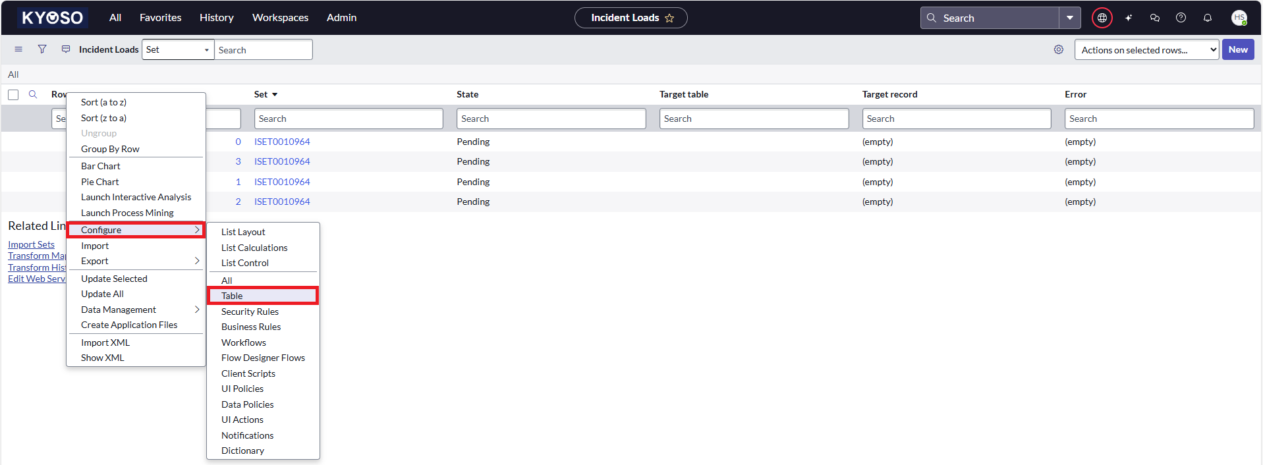The height and width of the screenshot is (465, 1263).
Task: Expand the global search dropdown arrow
Action: pyautogui.click(x=1070, y=18)
